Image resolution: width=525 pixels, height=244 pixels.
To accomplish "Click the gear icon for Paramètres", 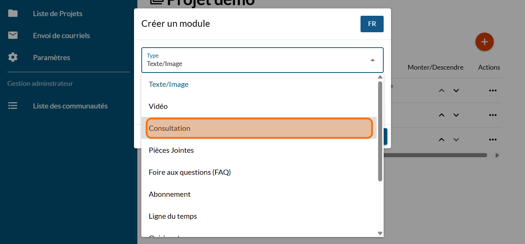I will pyautogui.click(x=13, y=58).
